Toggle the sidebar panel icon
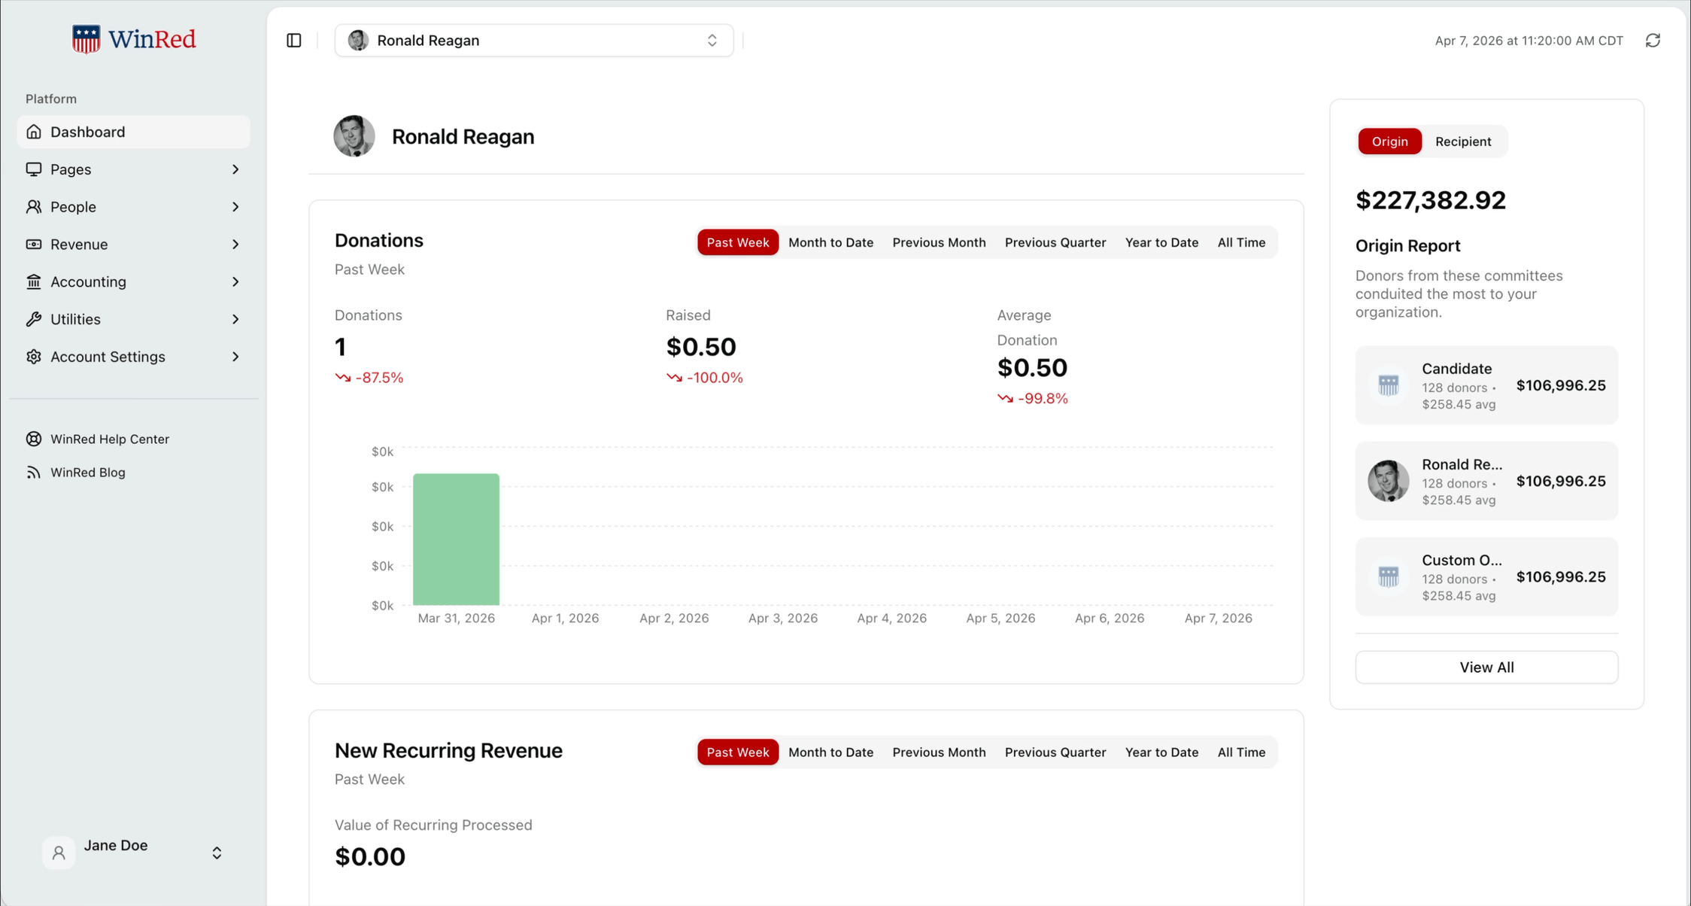This screenshot has width=1691, height=906. (294, 41)
